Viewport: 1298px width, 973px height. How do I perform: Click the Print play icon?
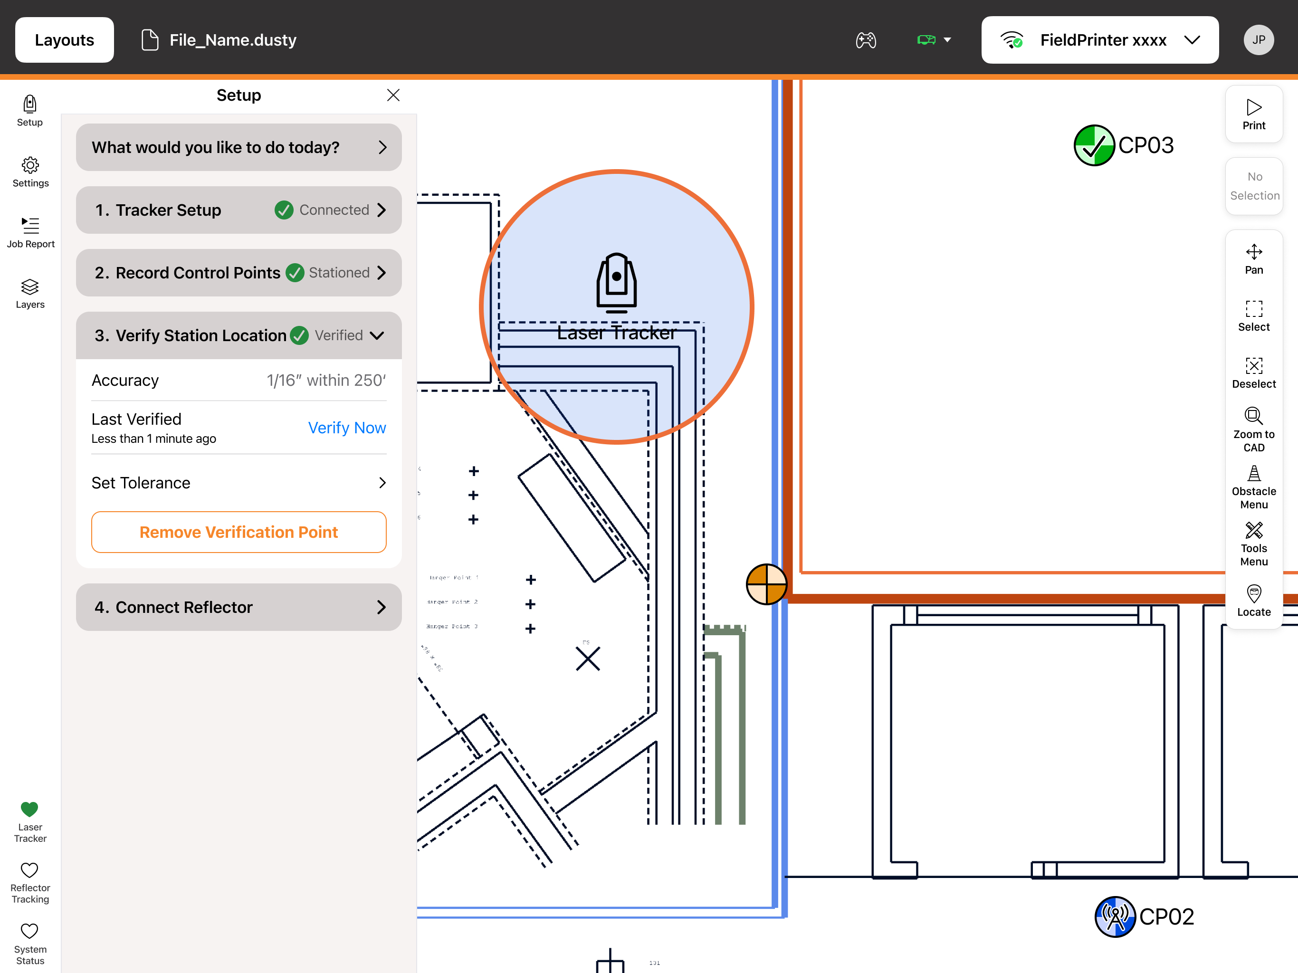(x=1253, y=107)
